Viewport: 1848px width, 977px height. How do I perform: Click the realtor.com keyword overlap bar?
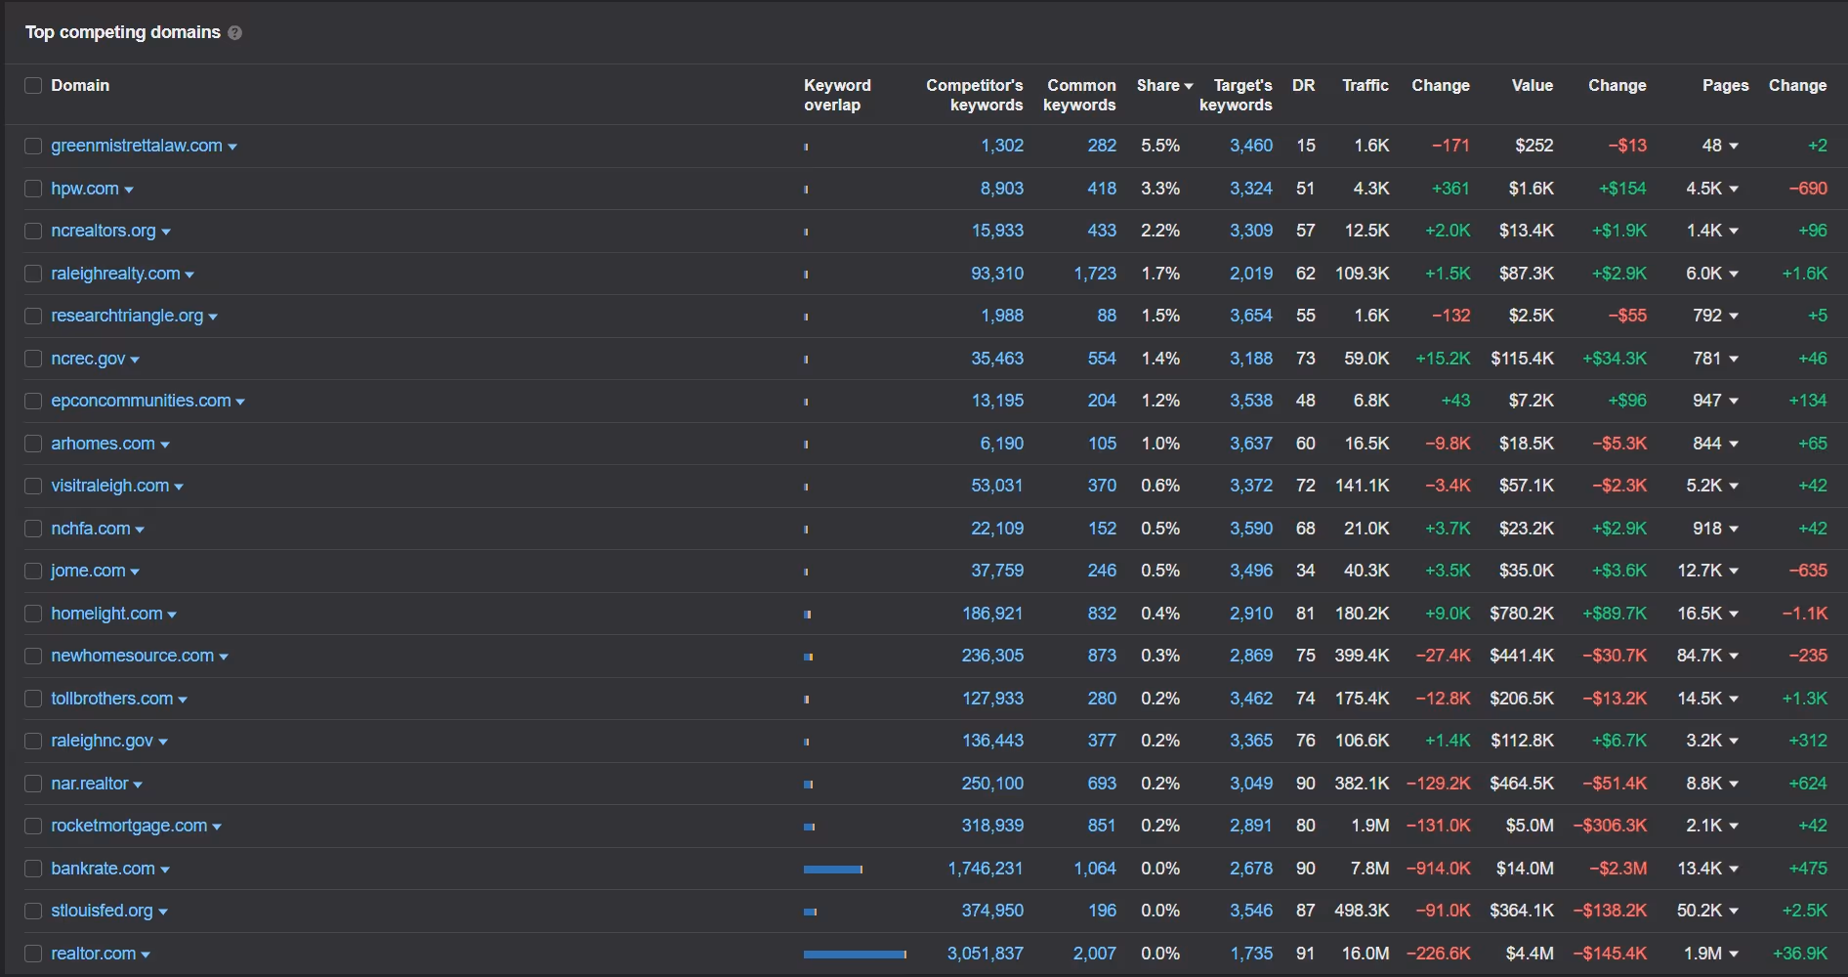pos(855,955)
